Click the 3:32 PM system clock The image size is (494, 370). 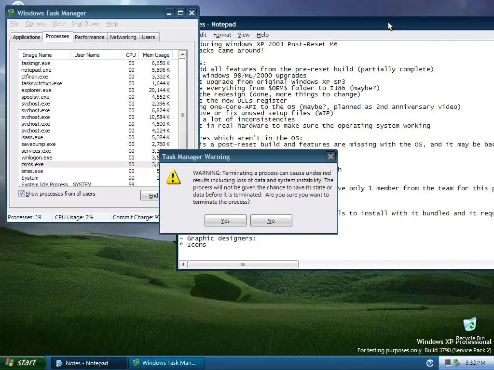coord(475,363)
